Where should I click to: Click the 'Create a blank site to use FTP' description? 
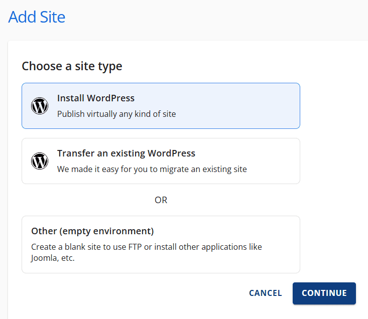tap(147, 247)
